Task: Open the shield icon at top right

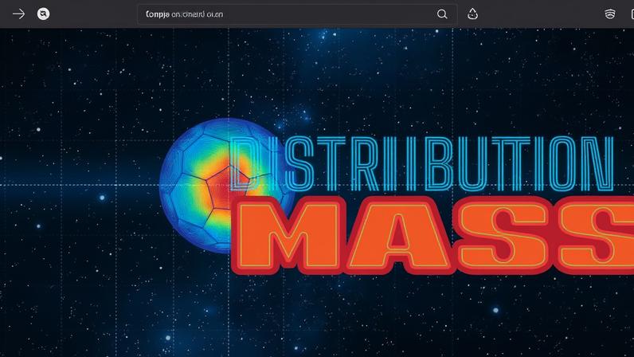Action: tap(610, 14)
